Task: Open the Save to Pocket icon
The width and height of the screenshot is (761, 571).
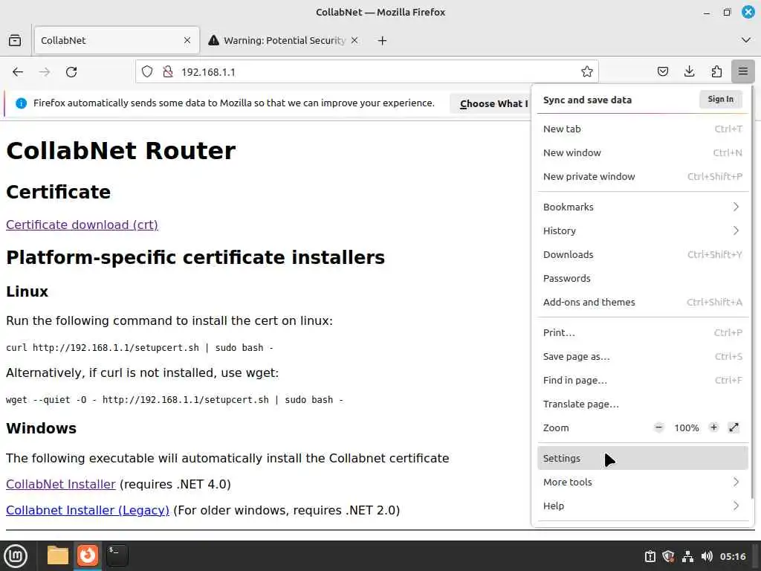Action: tap(662, 72)
